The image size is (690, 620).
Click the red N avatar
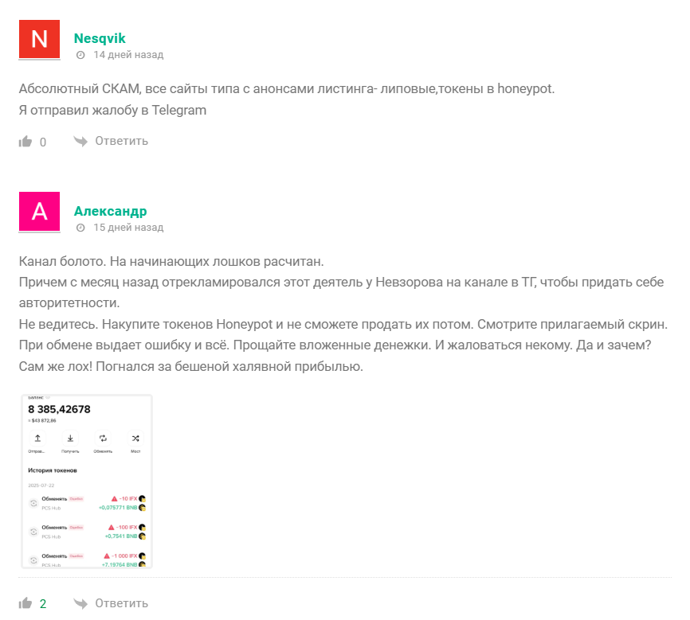point(39,39)
